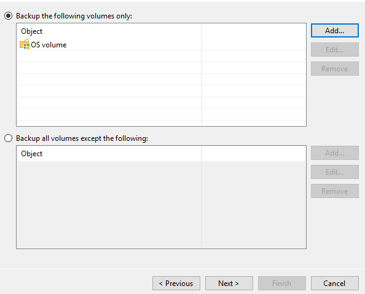This screenshot has height=294, width=365.
Task: Click the empty area of the exclusion volumes list
Action: [161, 205]
